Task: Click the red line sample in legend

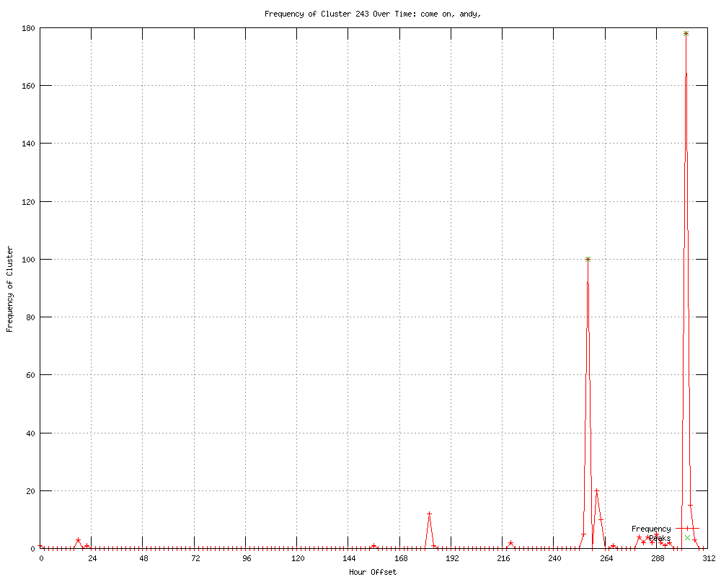Action: 687,529
